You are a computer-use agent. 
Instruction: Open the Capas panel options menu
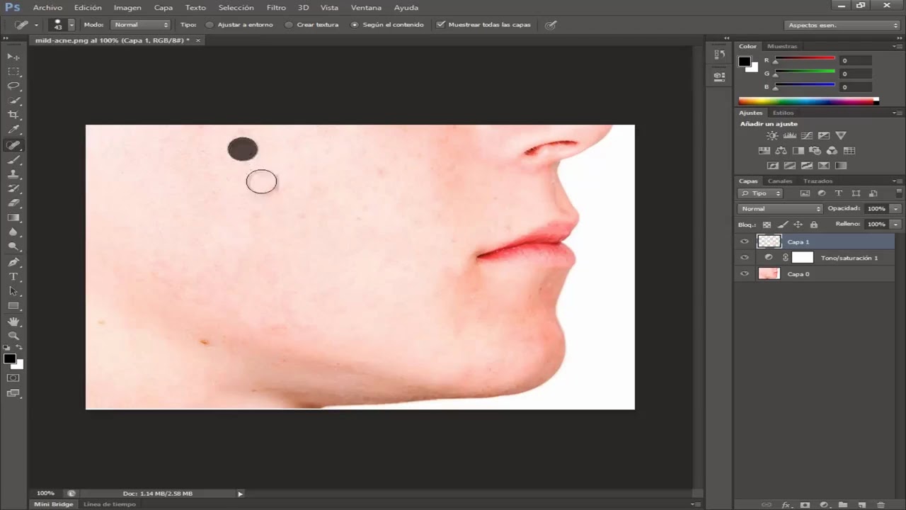[898, 181]
